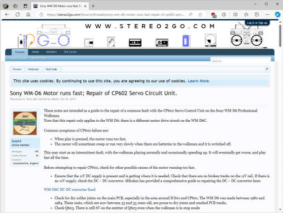
Task: Open Deb64's avatar image
Action: click(25, 123)
